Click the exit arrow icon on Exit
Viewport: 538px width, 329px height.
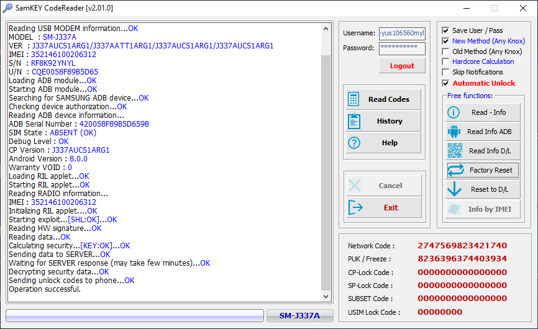click(355, 207)
